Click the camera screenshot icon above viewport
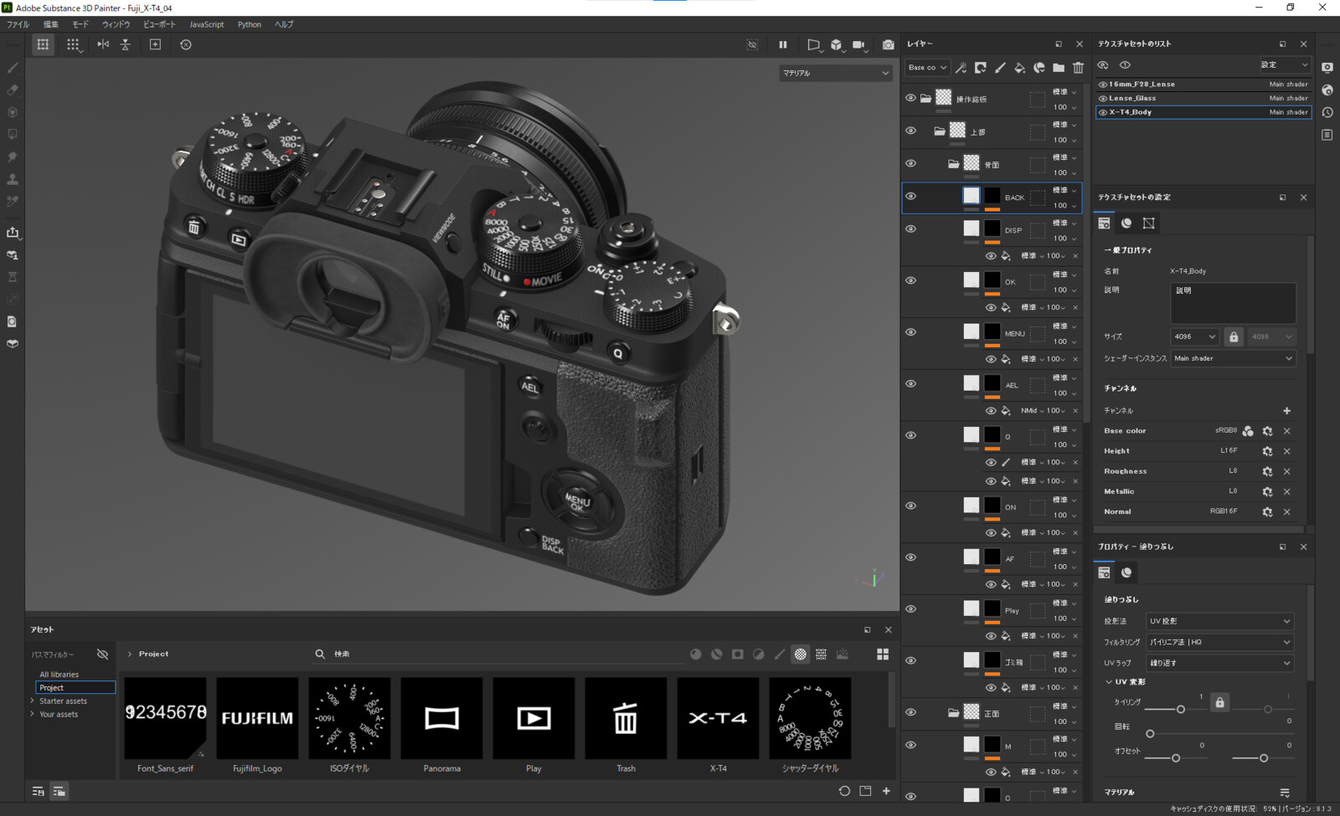 888,44
